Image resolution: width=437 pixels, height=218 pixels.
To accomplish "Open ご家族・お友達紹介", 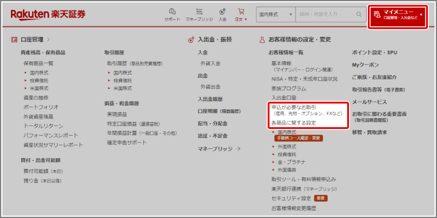I will pyautogui.click(x=374, y=78).
